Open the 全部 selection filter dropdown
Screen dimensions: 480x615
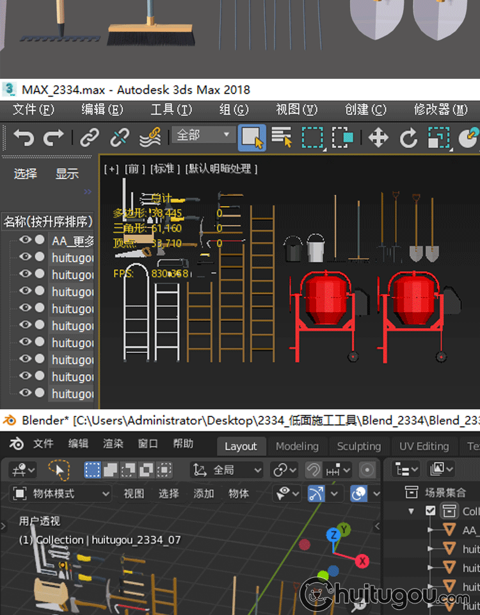pos(202,135)
